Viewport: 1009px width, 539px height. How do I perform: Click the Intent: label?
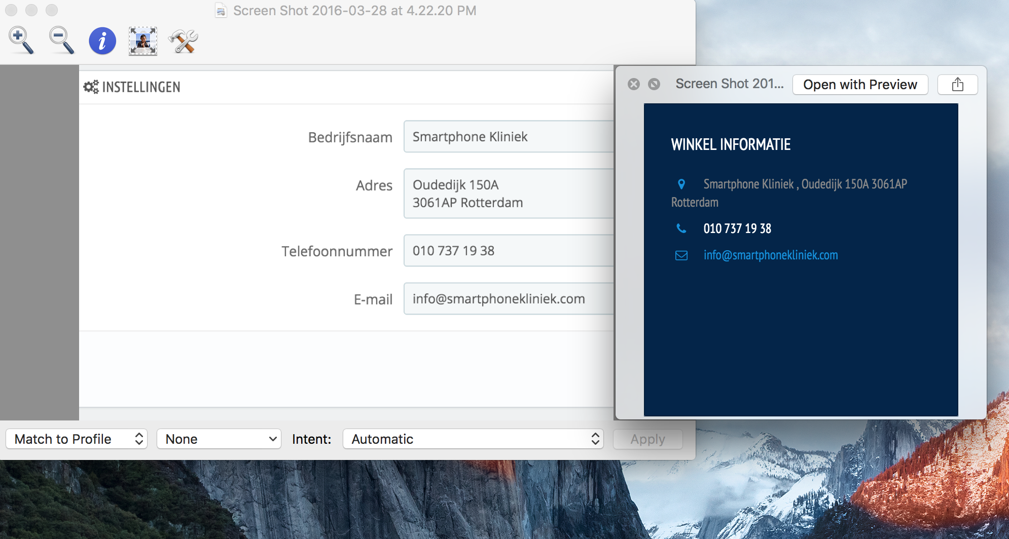312,439
